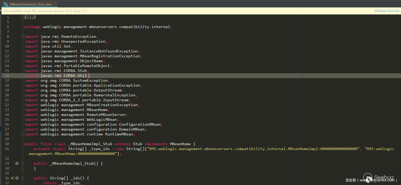This screenshot has width=401, height=185.
Task: Click the WebLogicMBean import line
Action: [72, 120]
